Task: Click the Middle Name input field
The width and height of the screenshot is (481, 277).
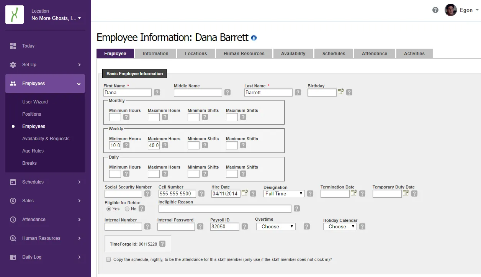Action: [x=198, y=92]
